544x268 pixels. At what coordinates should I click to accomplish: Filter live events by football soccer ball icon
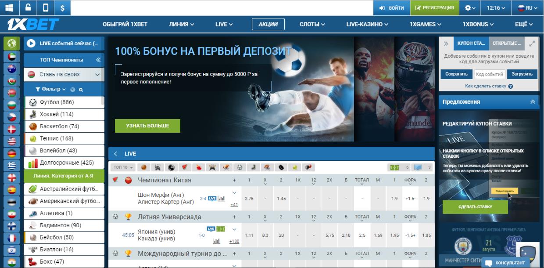[x=240, y=167]
